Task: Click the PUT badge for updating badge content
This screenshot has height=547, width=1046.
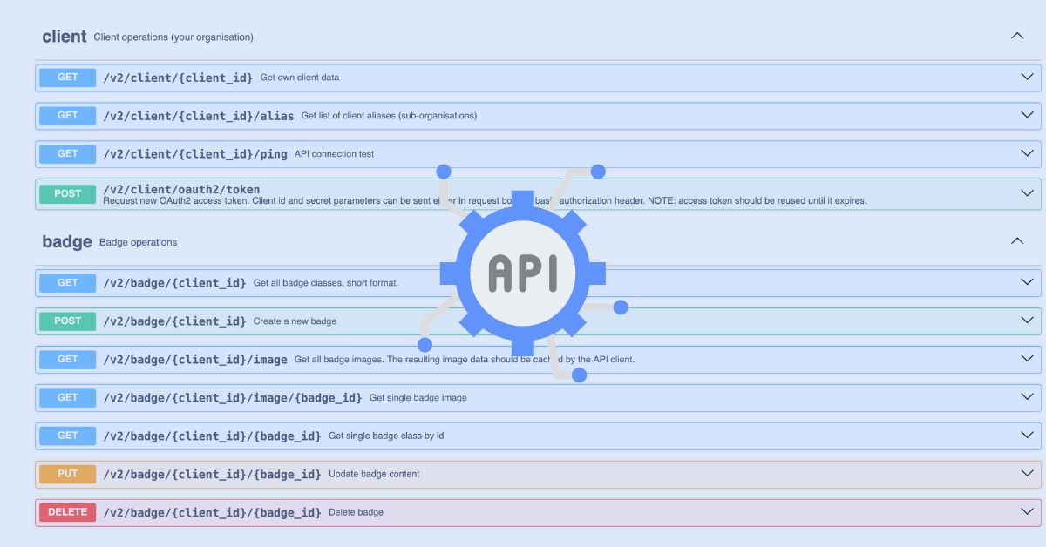Action: [67, 474]
